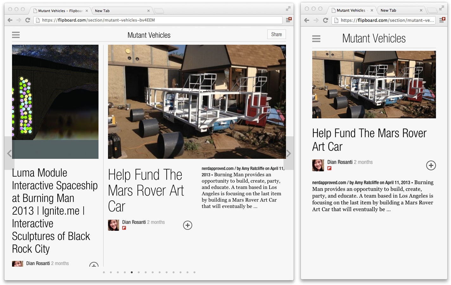Screen dimensions: 451x285
Task: Close the New Tab tab in right window
Action: tap(421, 10)
